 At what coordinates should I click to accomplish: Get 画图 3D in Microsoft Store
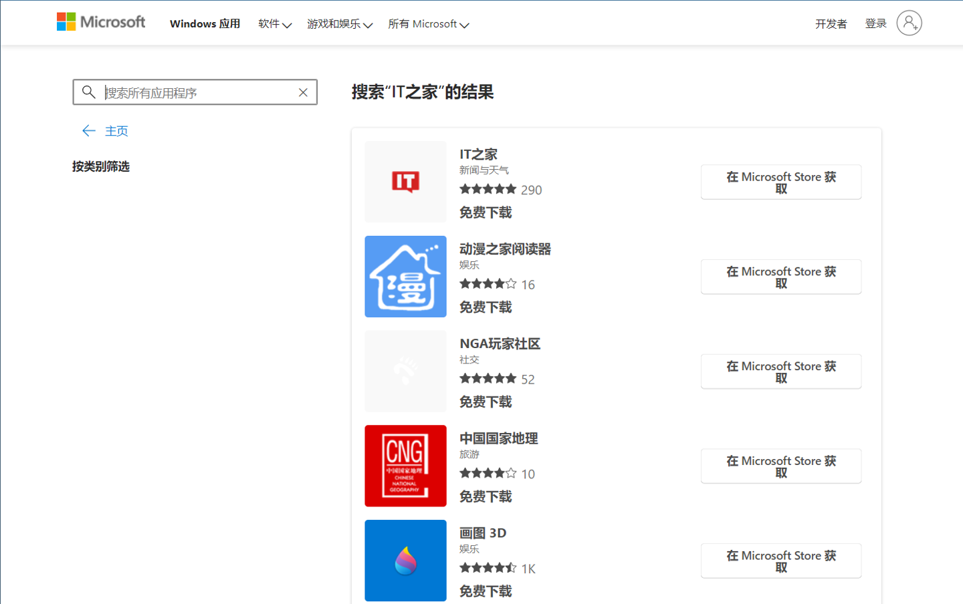click(781, 561)
